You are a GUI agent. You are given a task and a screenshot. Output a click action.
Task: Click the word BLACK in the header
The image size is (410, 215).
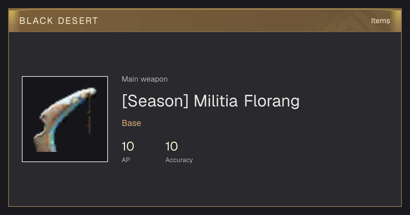(x=37, y=21)
